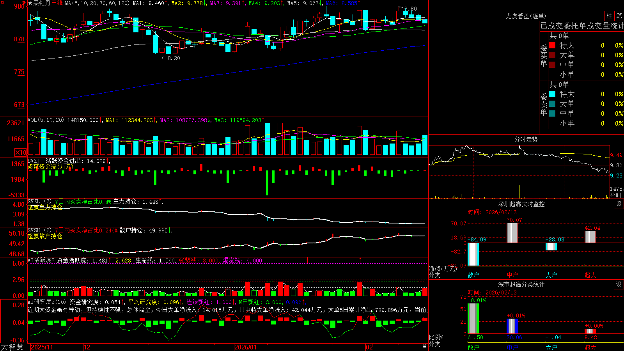Click the 委买单 vertical label
624x351 pixels.
coord(544,55)
